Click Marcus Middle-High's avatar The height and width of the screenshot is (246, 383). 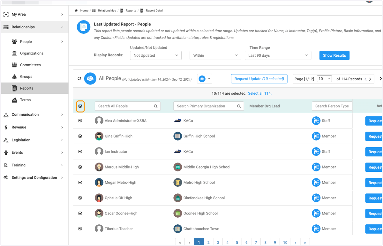coord(99,167)
